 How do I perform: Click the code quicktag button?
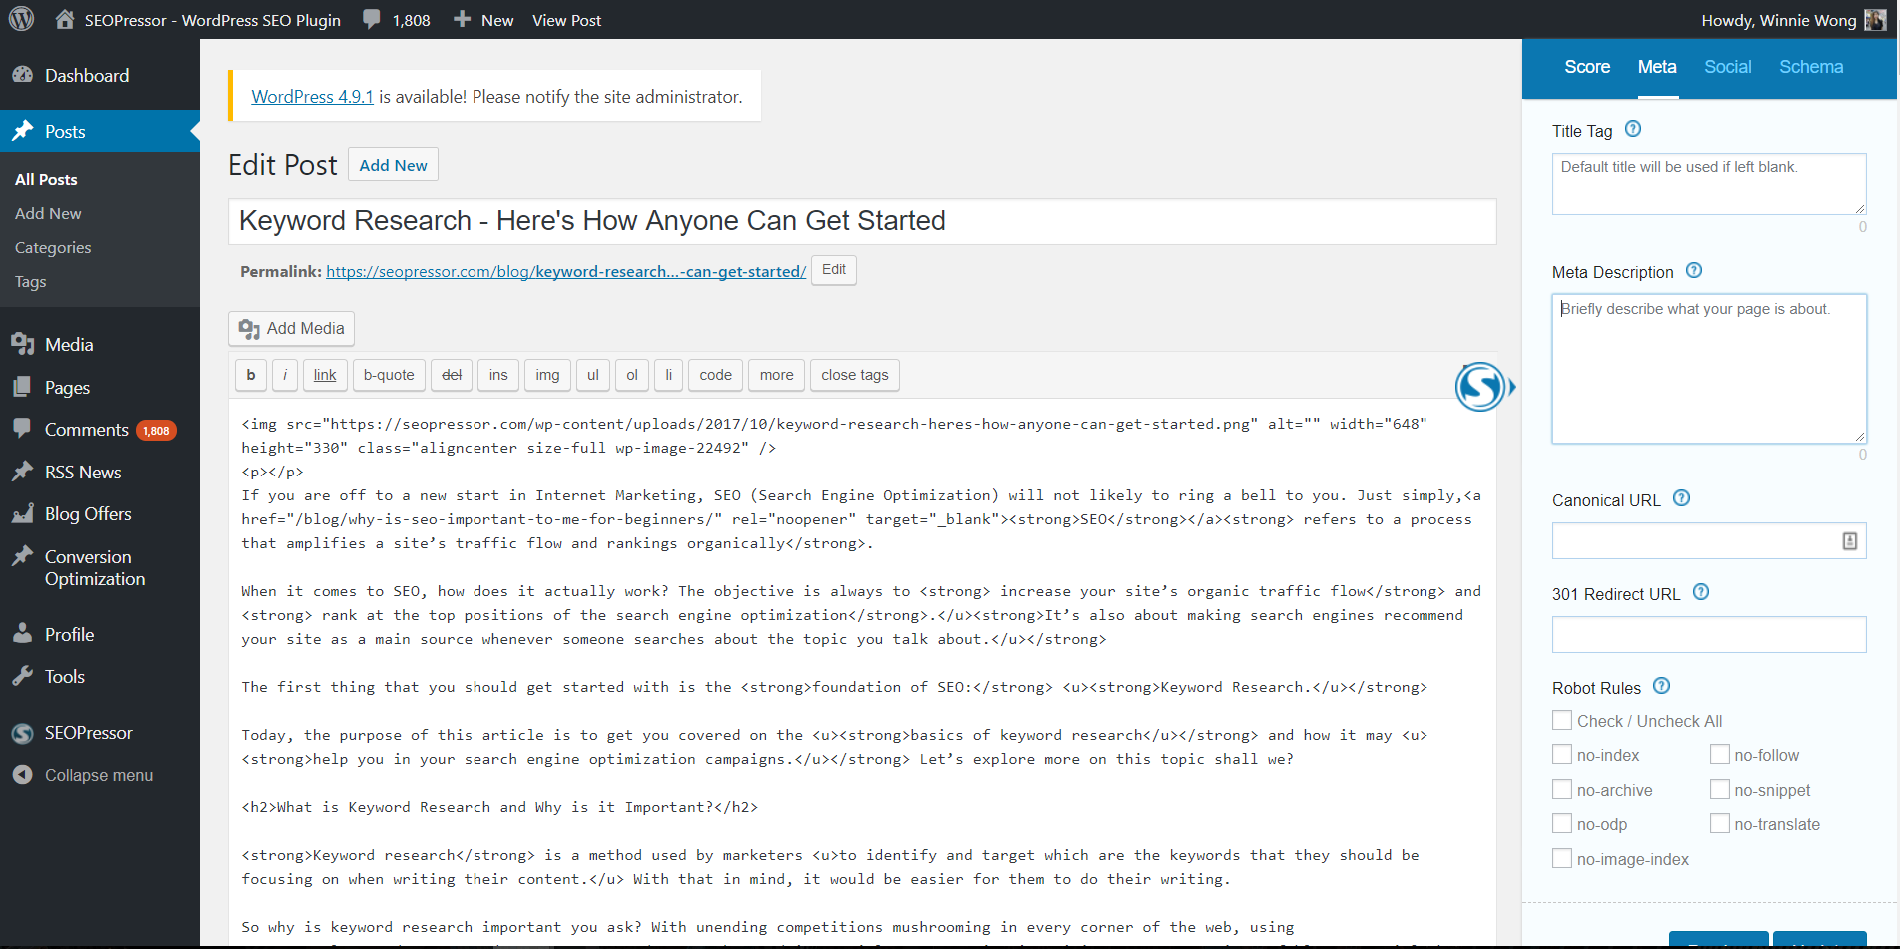pos(715,375)
